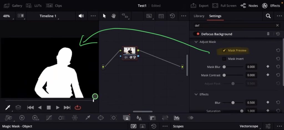The height and width of the screenshot is (130, 284).
Task: Open the Vectorscope scope type dropdown
Action: (x=250, y=126)
